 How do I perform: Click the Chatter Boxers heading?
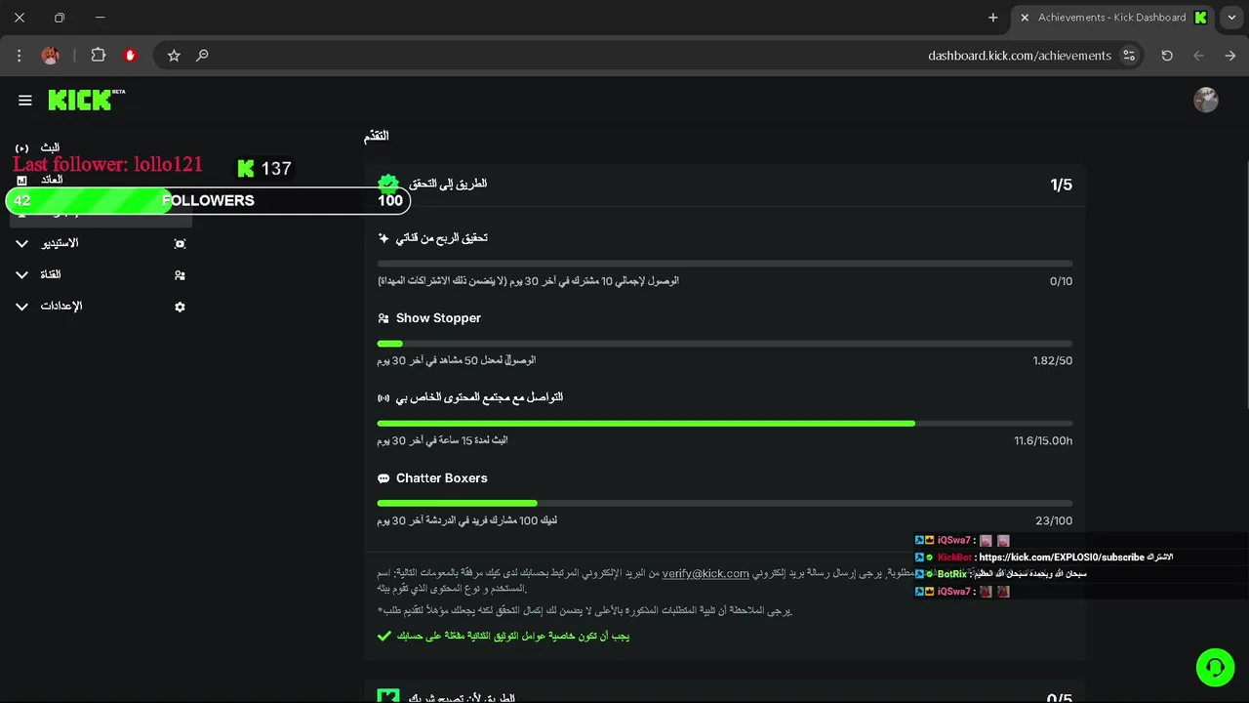[x=441, y=478]
